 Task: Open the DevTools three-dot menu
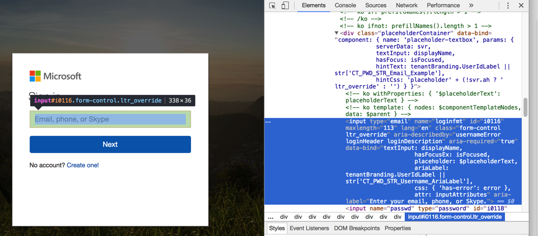[x=508, y=5]
